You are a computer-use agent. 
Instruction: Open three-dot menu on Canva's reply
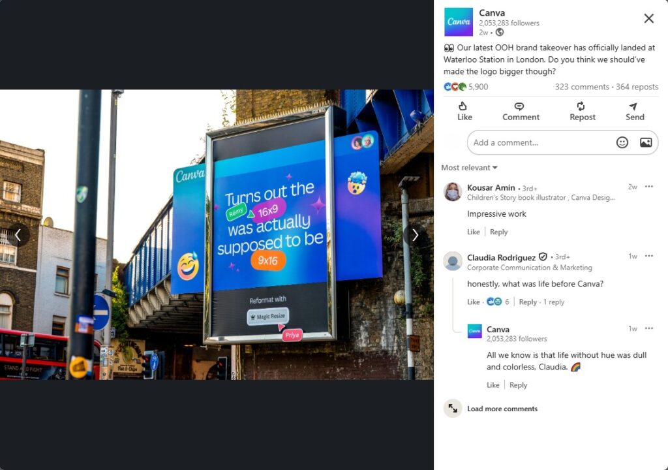(x=649, y=328)
